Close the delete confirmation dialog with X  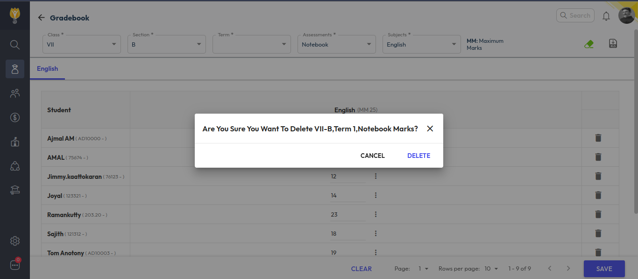coord(430,129)
